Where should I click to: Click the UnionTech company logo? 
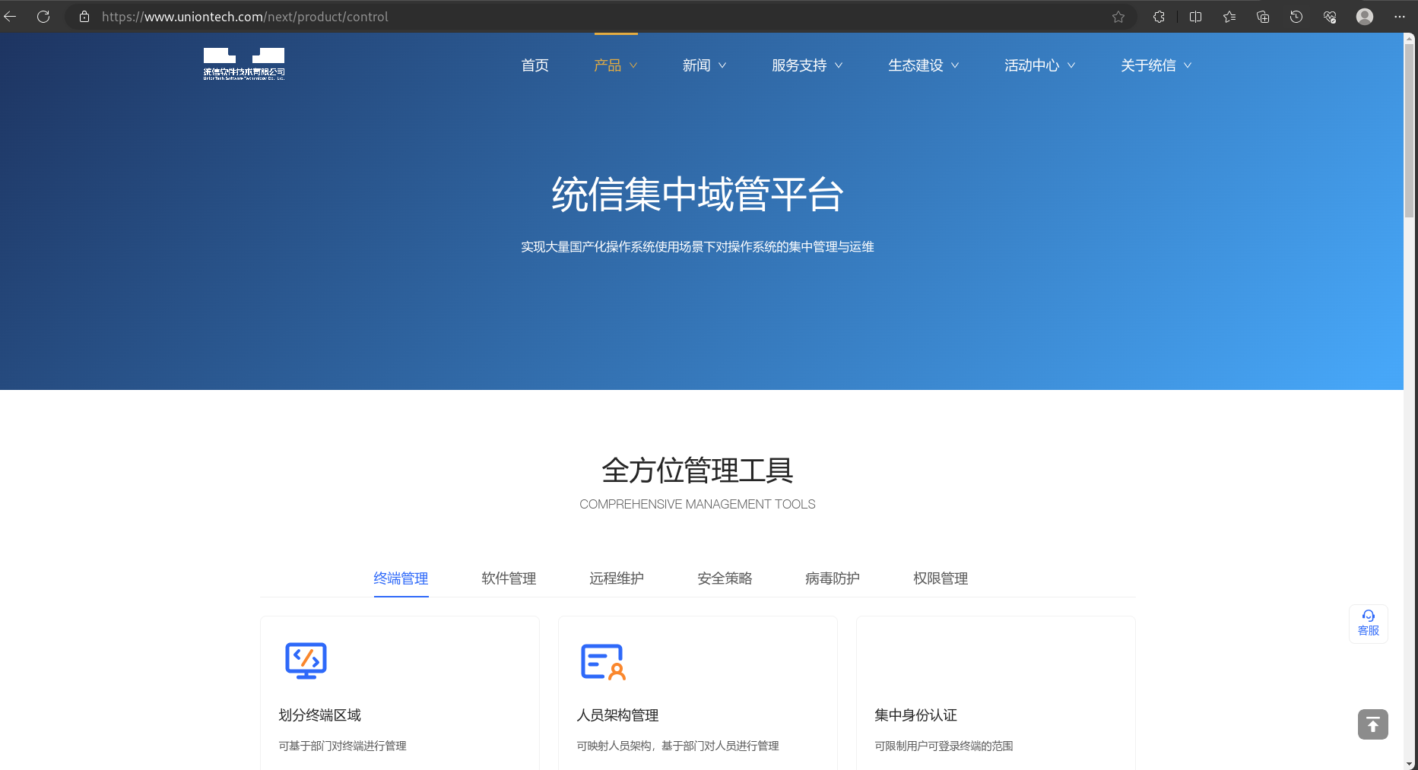click(244, 64)
